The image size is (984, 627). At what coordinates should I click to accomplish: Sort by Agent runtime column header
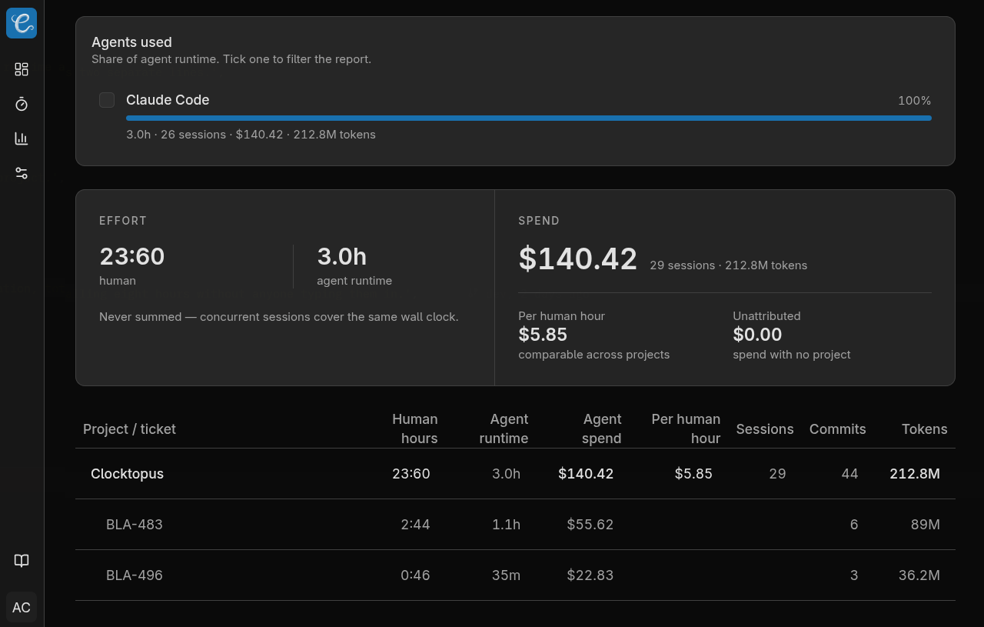[504, 429]
